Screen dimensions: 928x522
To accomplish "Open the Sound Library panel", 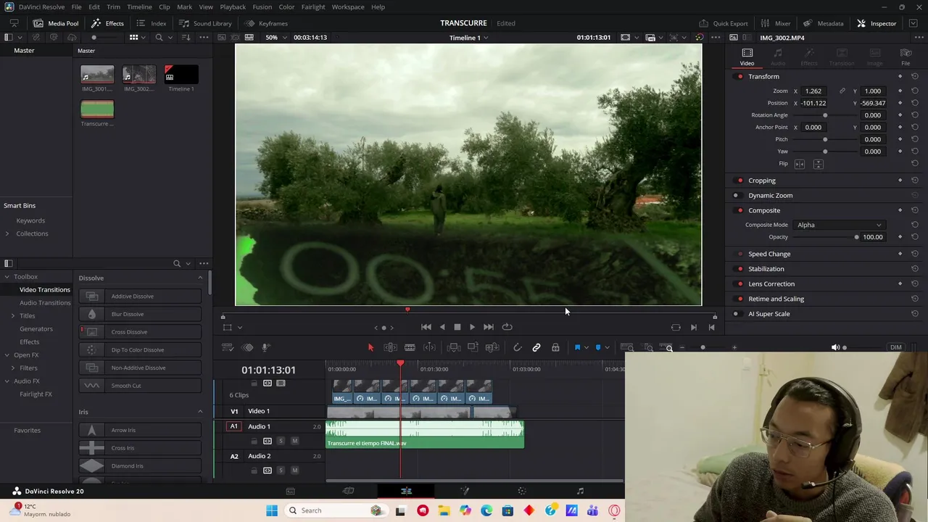I will [205, 23].
